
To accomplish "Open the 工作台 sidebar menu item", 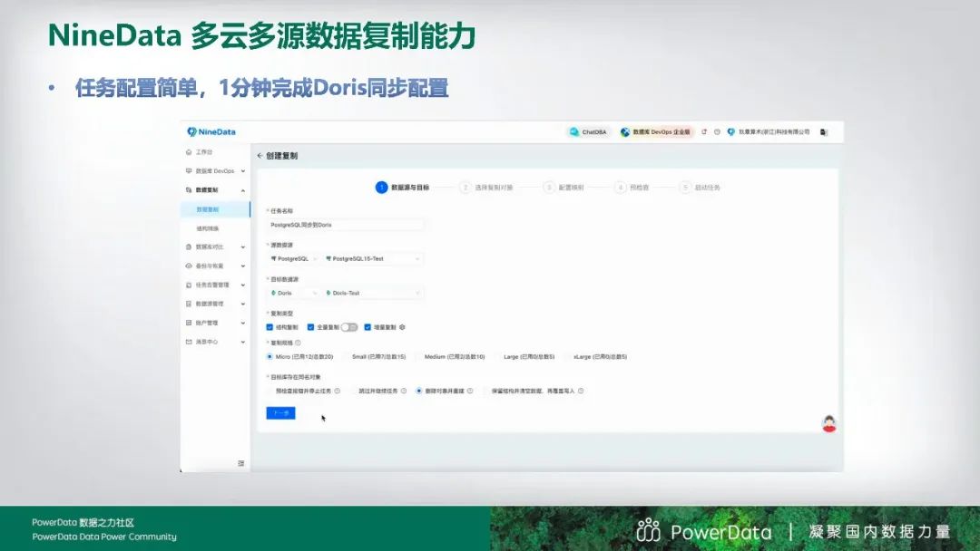I will pyautogui.click(x=216, y=152).
